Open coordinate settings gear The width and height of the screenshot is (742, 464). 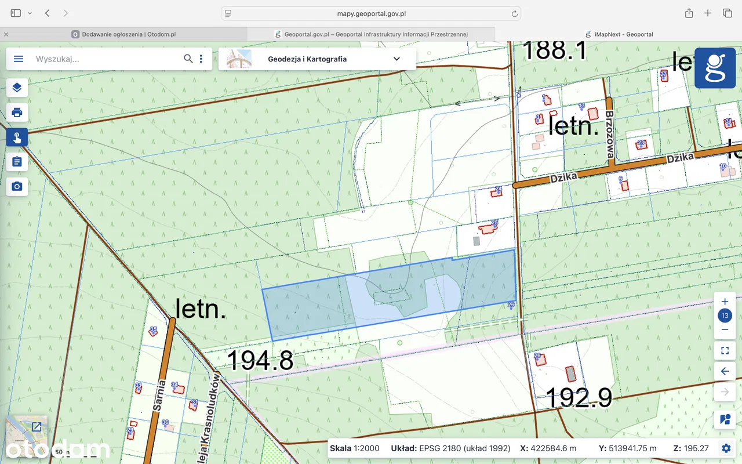[x=726, y=448]
